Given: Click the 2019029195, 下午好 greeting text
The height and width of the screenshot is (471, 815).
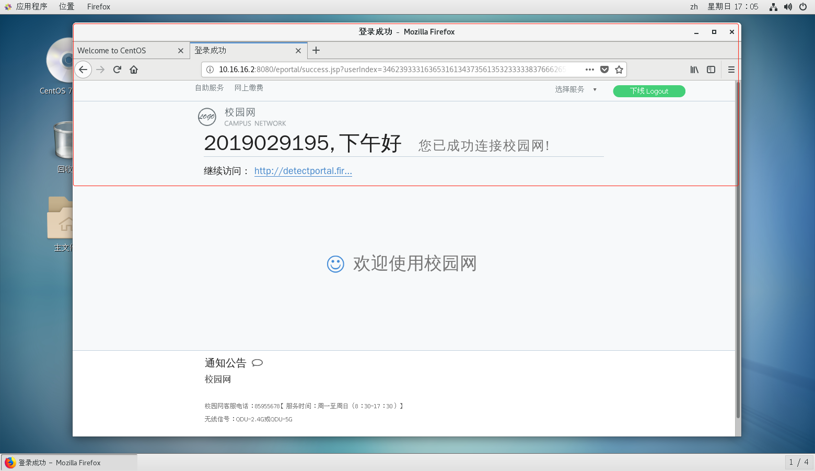Looking at the screenshot, I should point(302,143).
